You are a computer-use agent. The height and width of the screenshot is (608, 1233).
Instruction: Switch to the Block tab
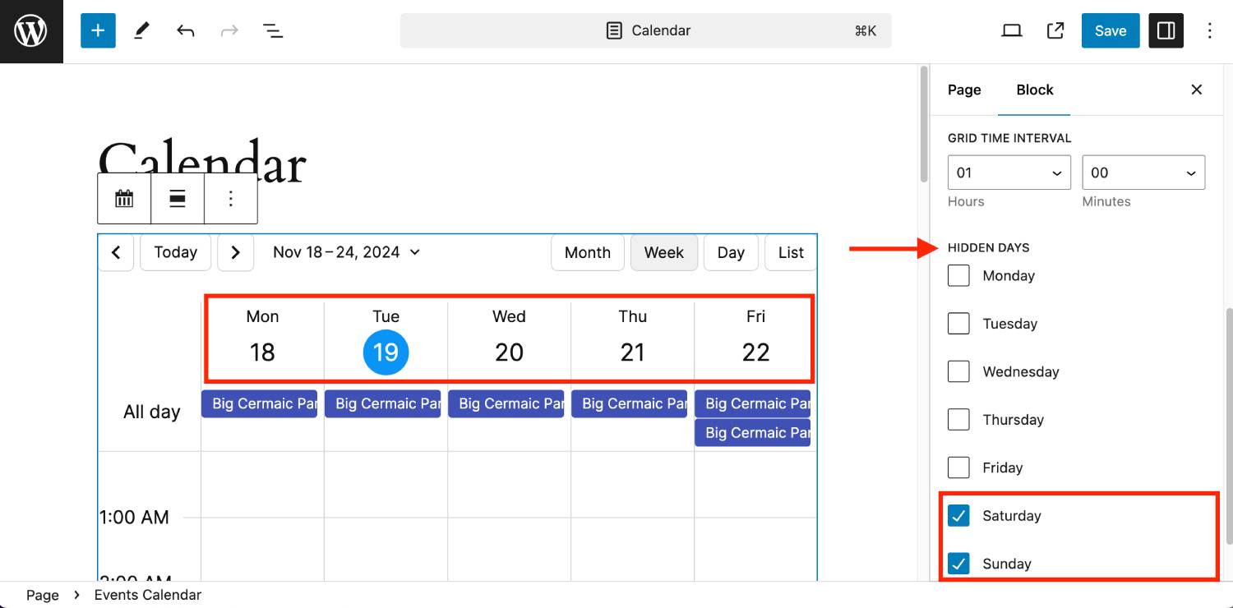(x=1035, y=90)
